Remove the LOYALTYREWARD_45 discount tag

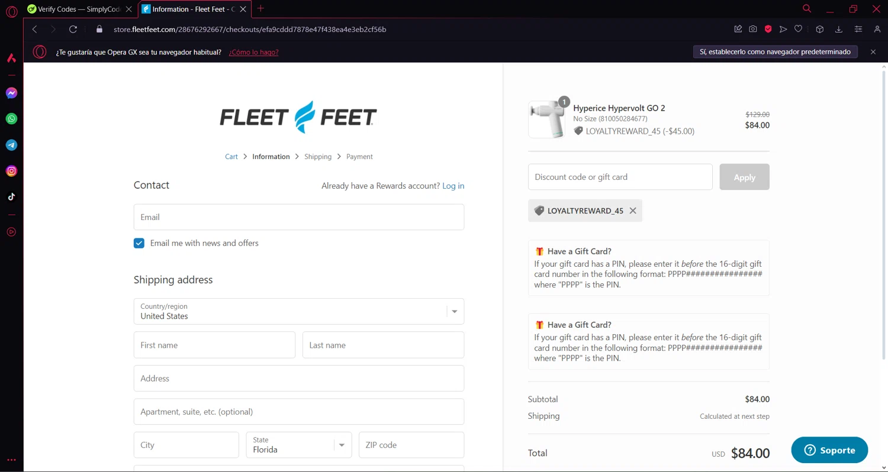[633, 211]
